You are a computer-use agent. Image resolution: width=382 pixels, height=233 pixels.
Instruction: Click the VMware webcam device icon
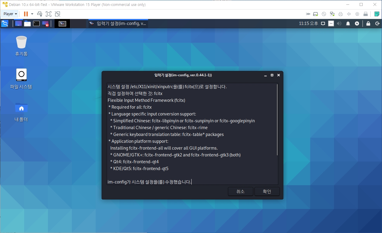pyautogui.click(x=357, y=14)
